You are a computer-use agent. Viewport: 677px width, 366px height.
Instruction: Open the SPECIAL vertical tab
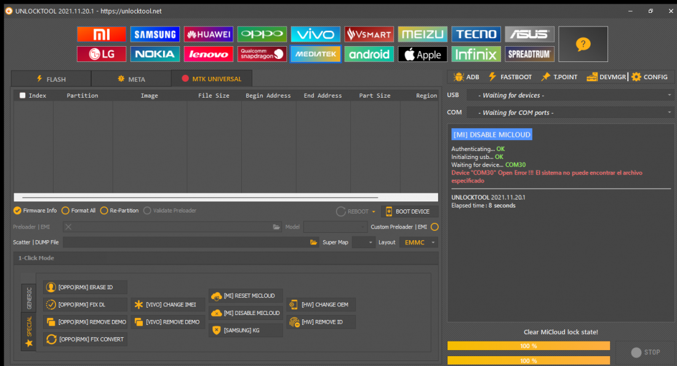(29, 332)
